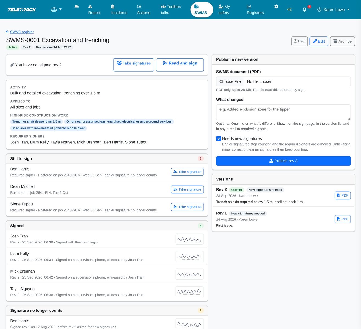Take signature for Dean Mitchell

click(x=187, y=189)
